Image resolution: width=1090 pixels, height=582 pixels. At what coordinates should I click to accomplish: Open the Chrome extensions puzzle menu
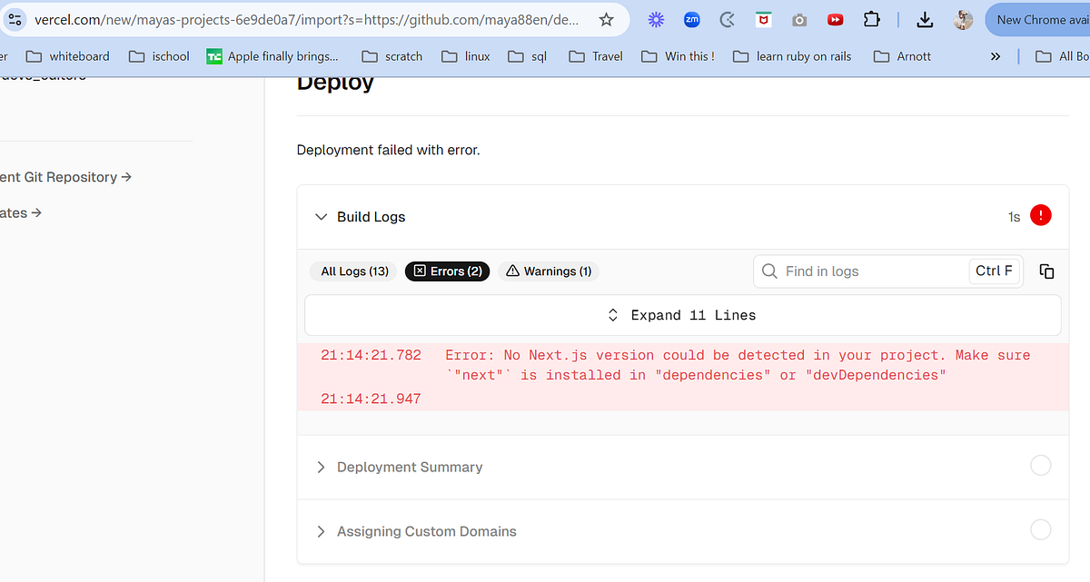point(871,19)
